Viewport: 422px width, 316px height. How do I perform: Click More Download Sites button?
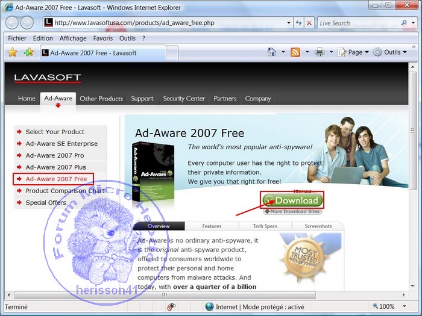pos(292,212)
